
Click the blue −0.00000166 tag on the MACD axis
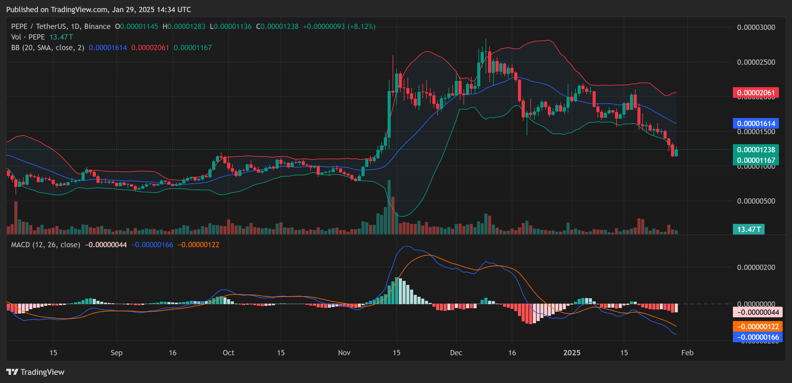coord(758,337)
